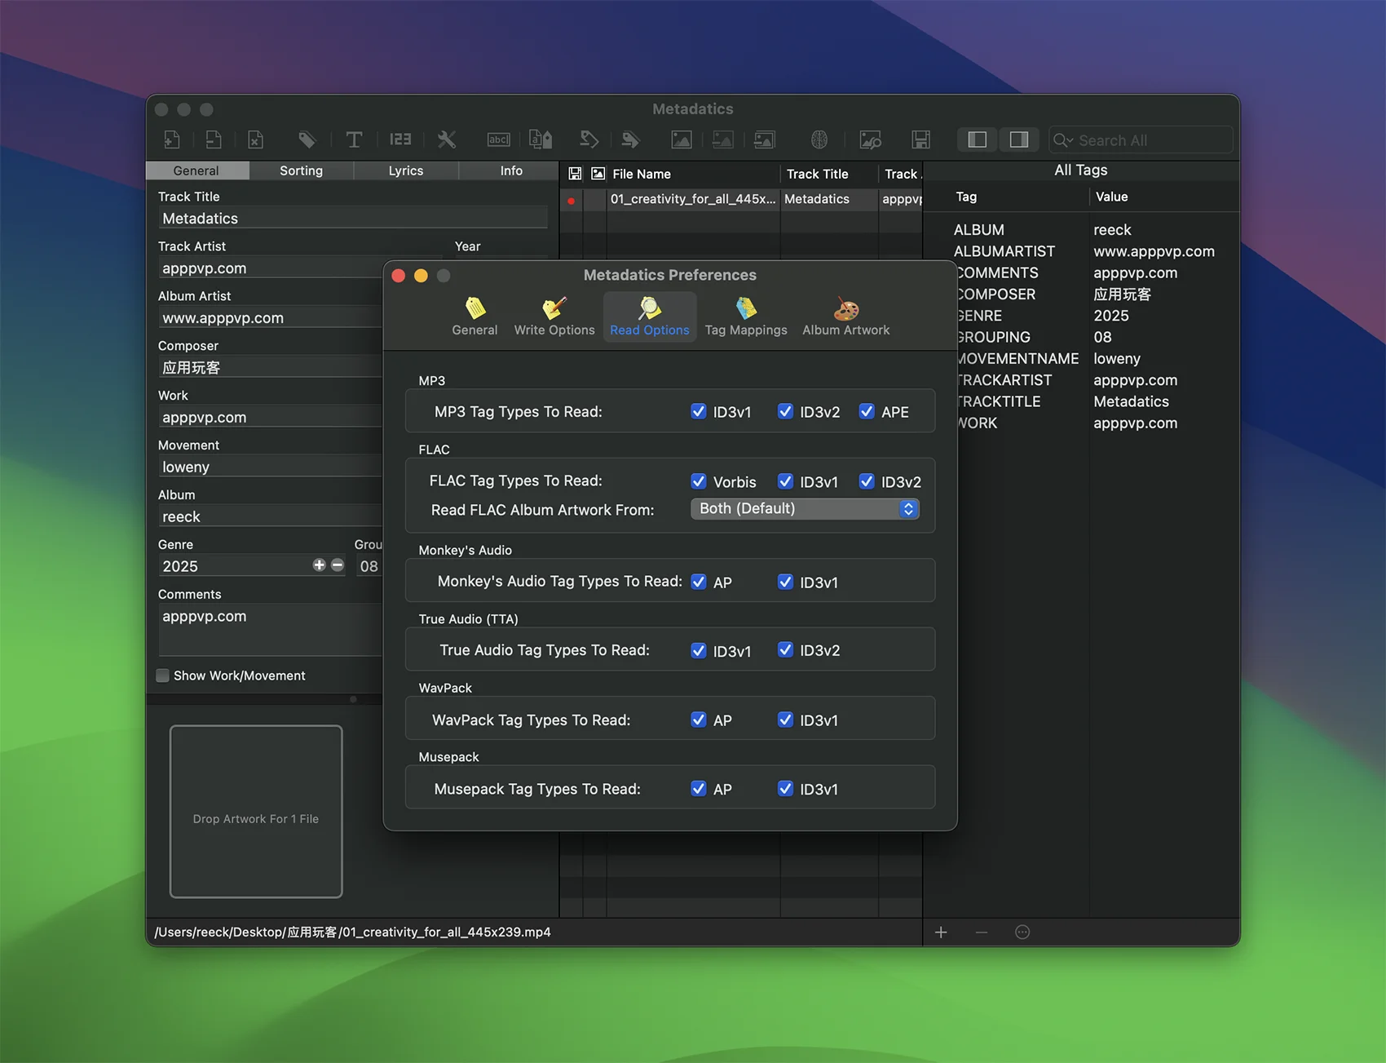The height and width of the screenshot is (1063, 1386).
Task: Toggle the left sidebar panel icon
Action: click(x=978, y=140)
